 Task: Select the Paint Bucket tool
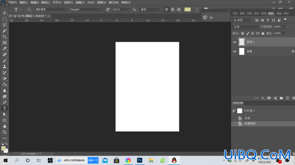[5, 85]
